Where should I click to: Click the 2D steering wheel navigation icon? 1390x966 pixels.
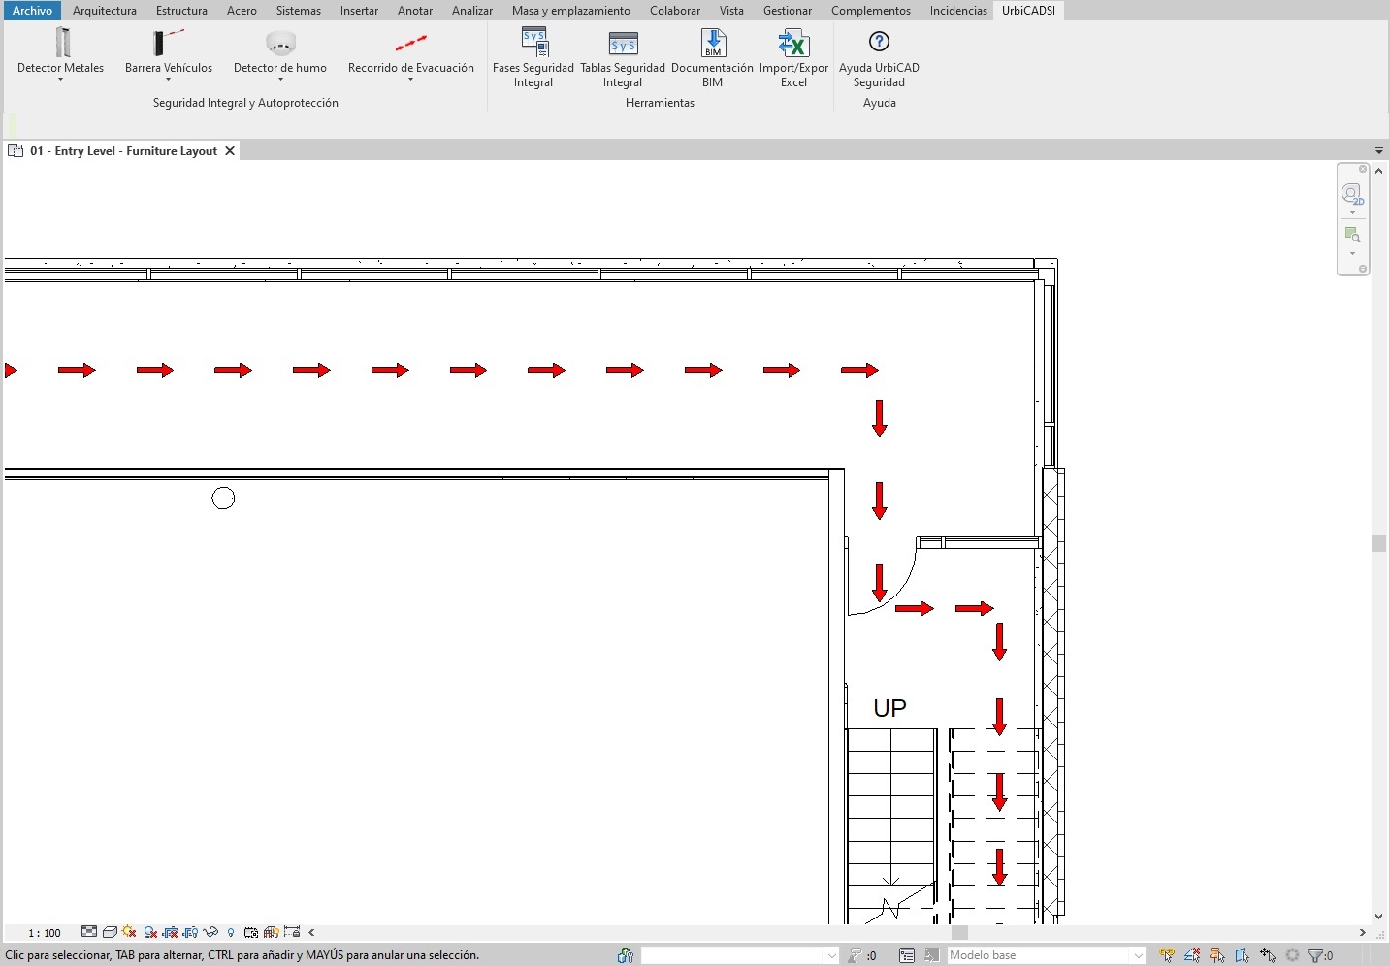pos(1351,194)
